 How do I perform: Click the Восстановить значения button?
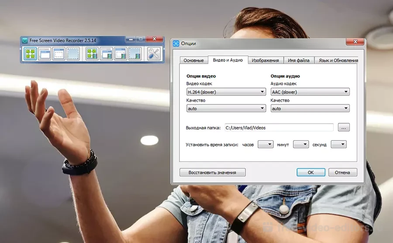[212, 172]
